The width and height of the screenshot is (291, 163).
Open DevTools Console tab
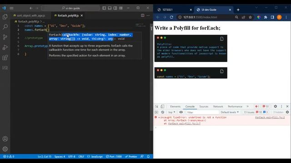point(190,107)
